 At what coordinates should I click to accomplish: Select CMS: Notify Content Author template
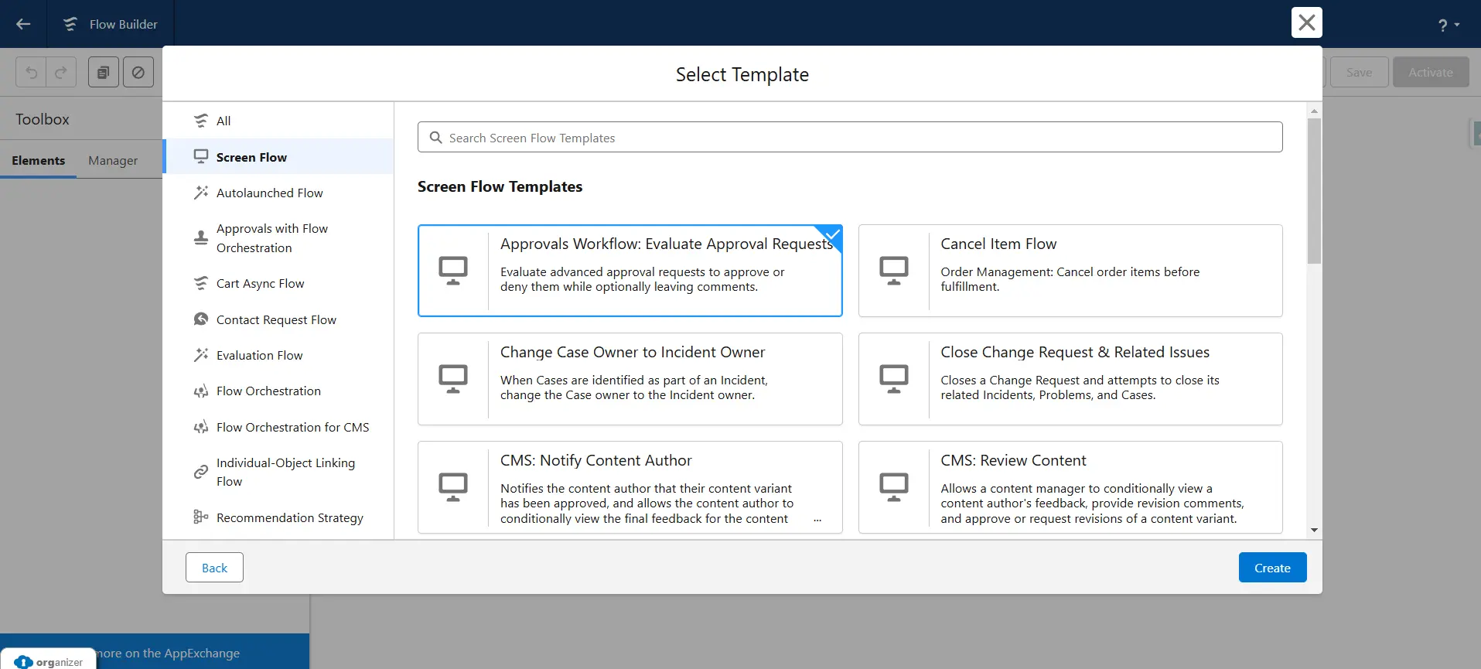point(630,487)
